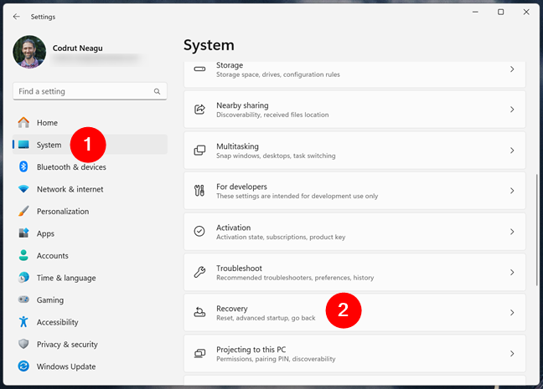
Task: Maximize the Settings window
Action: pyautogui.click(x=501, y=12)
